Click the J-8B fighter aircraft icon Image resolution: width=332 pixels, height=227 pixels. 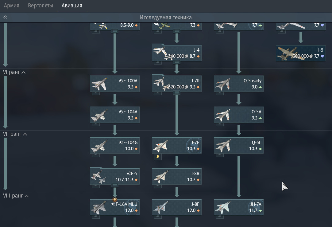coord(161,177)
